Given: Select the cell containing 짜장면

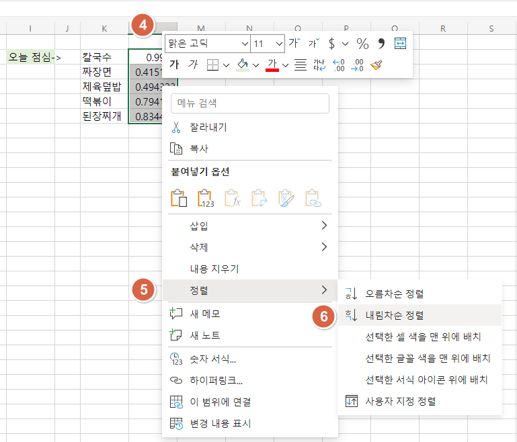Looking at the screenshot, I should click(104, 71).
